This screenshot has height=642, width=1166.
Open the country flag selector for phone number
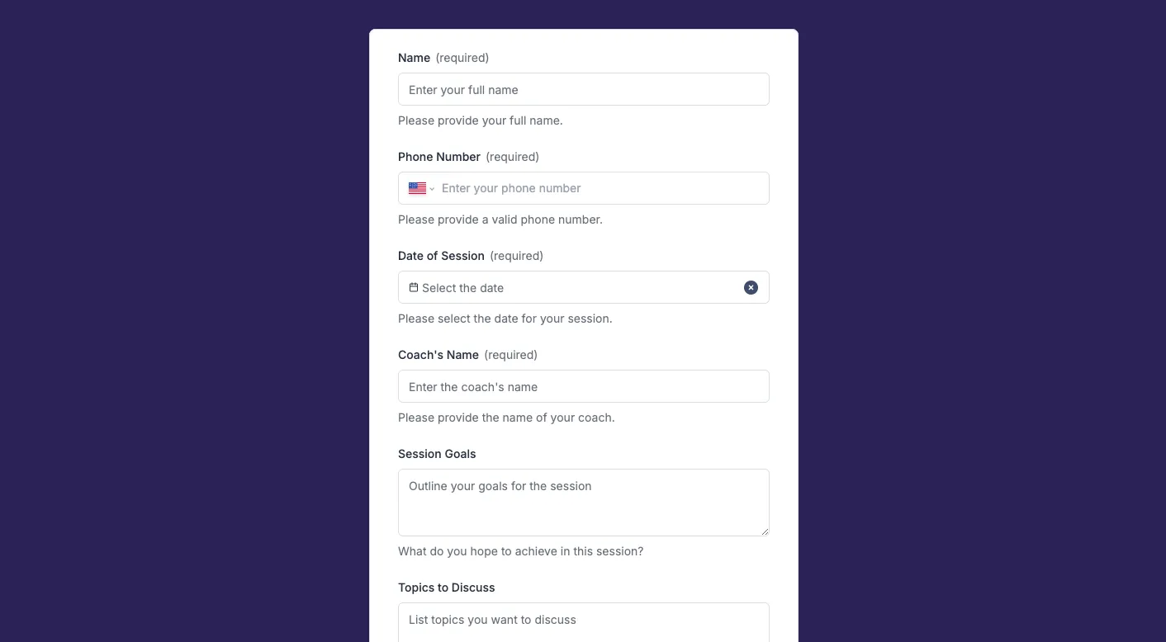[421, 188]
